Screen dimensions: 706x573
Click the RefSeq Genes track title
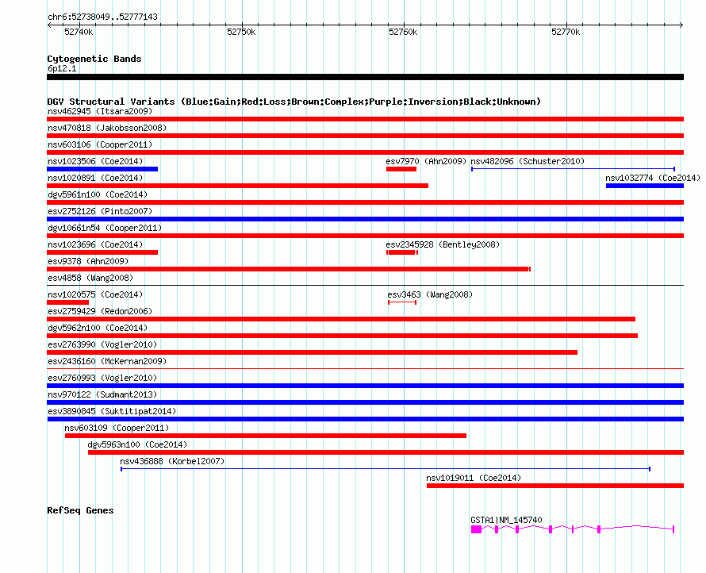point(80,510)
